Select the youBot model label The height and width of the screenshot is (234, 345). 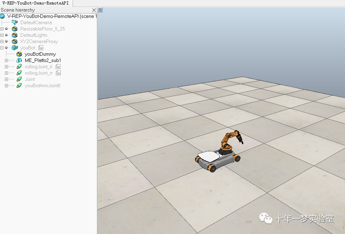point(28,48)
